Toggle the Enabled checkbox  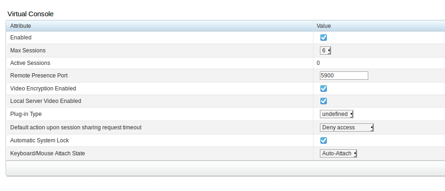[324, 38]
